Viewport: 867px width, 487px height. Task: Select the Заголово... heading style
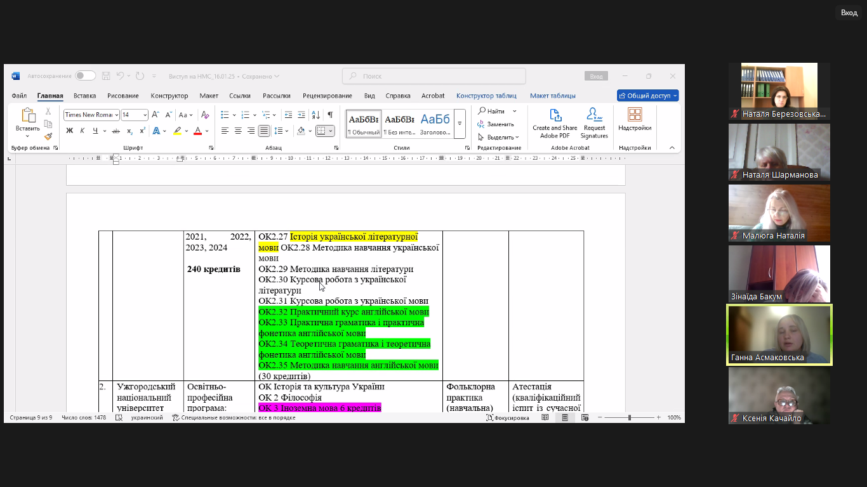pos(435,124)
